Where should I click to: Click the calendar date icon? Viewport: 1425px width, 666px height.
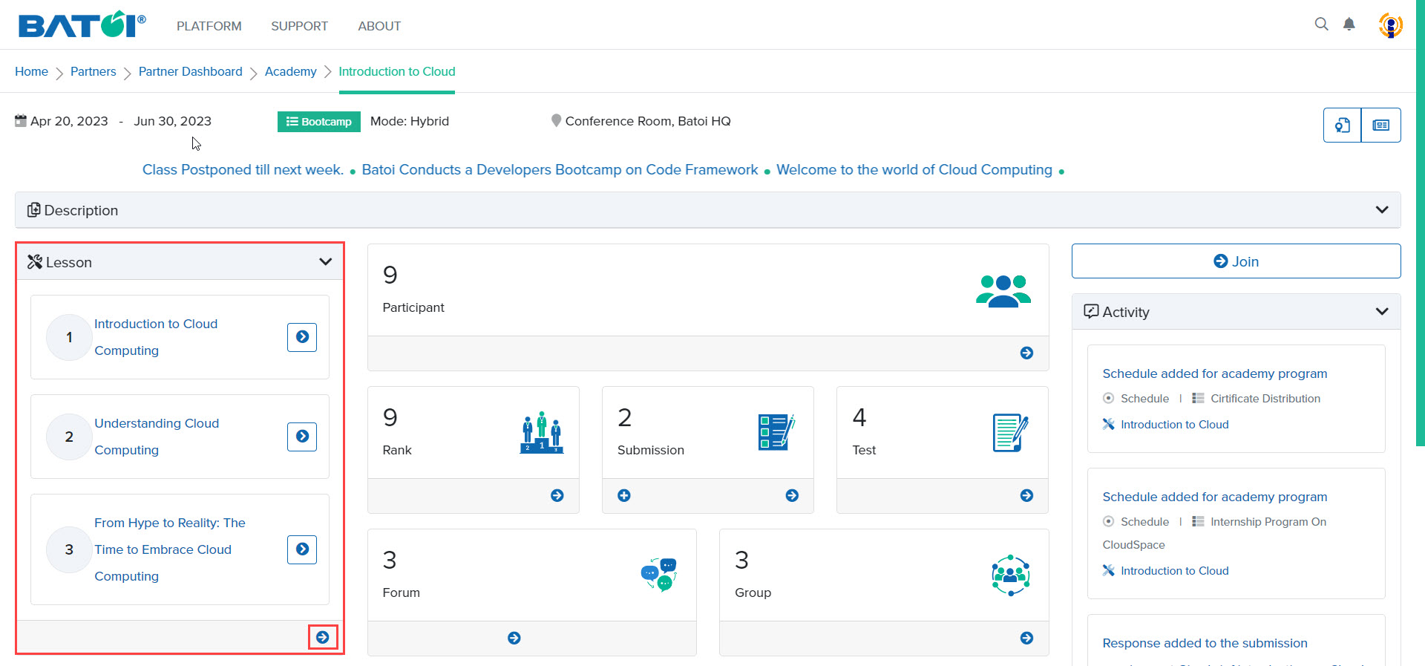point(21,120)
